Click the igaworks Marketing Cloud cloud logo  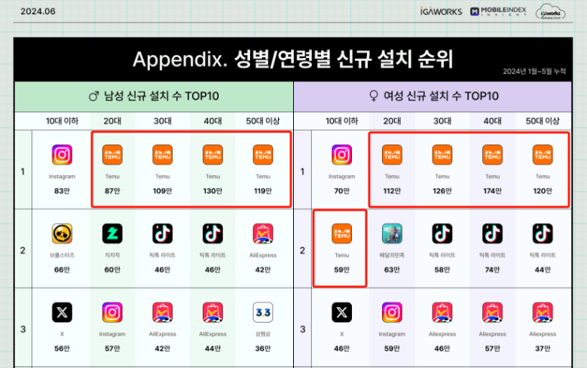pyautogui.click(x=552, y=12)
